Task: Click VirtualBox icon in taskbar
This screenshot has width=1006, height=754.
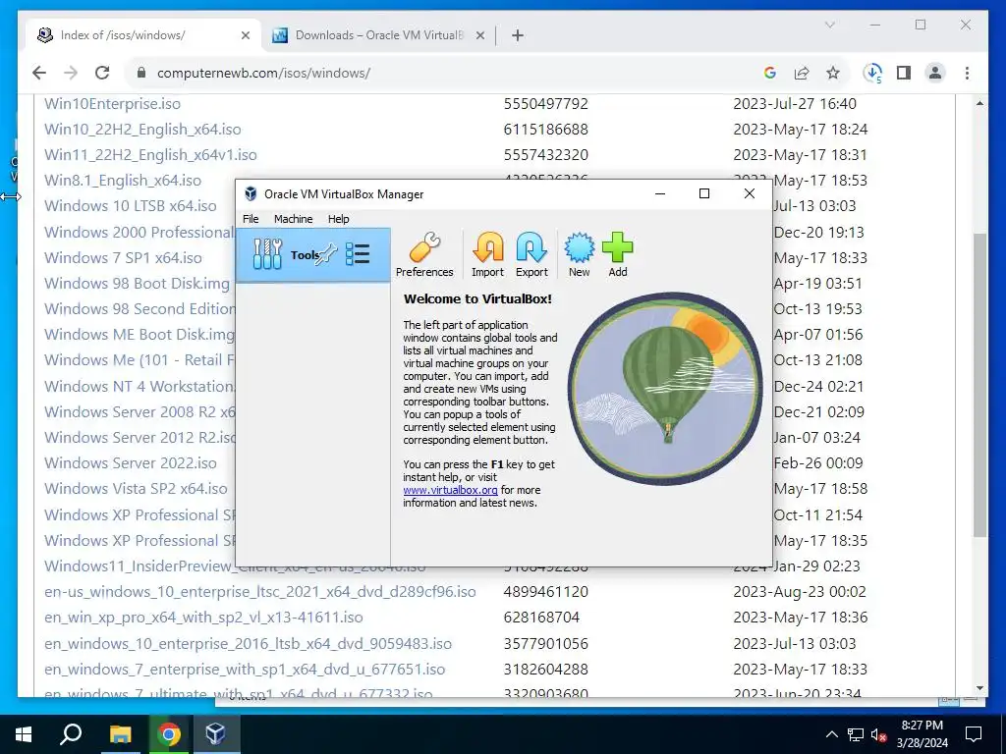Action: point(216,734)
